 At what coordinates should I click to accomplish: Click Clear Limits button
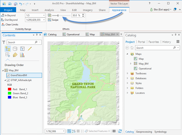pos(10,24)
